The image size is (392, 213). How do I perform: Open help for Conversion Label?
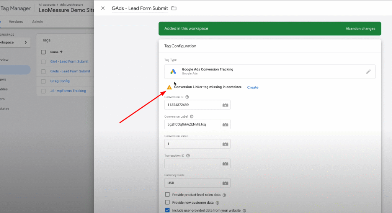point(192,116)
